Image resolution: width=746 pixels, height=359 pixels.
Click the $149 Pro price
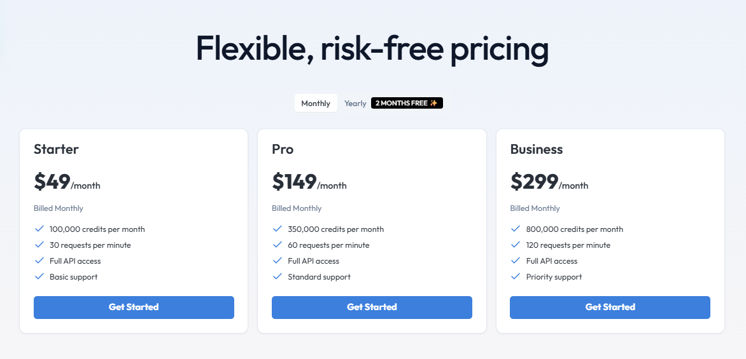295,182
